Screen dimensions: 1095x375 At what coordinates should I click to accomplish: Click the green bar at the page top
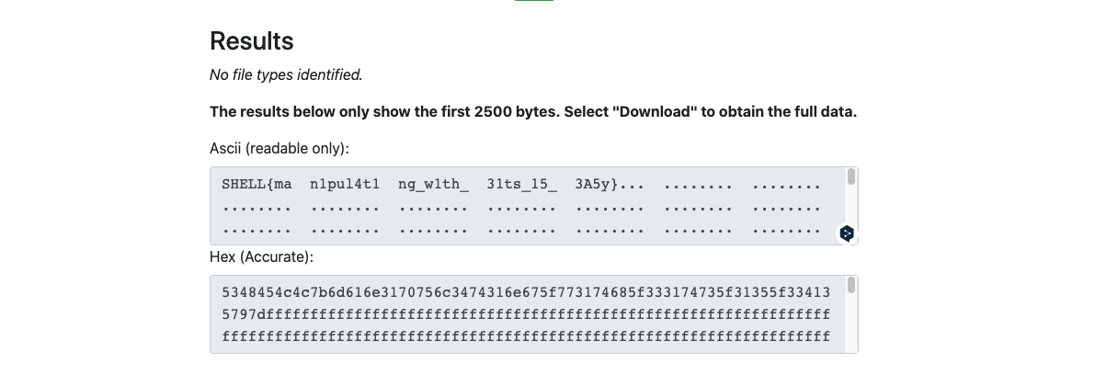pos(534,1)
